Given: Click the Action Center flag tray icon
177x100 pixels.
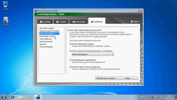Looking at the screenshot, I should point(155,97).
